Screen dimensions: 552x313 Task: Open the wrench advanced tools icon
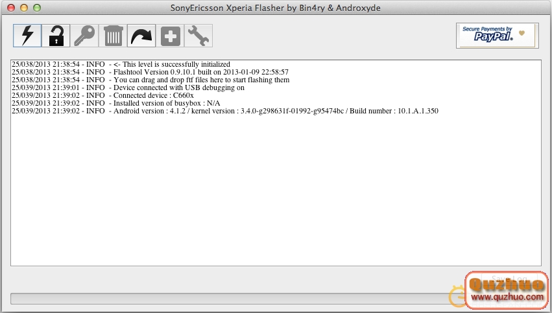[x=198, y=36]
